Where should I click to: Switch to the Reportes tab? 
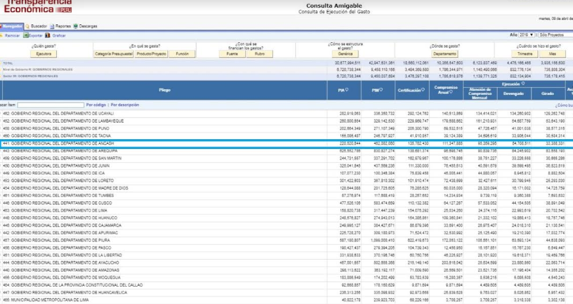click(x=63, y=26)
